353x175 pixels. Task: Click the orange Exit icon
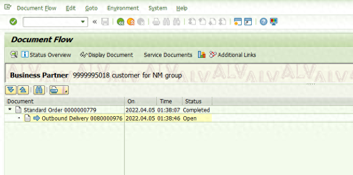click(131, 22)
